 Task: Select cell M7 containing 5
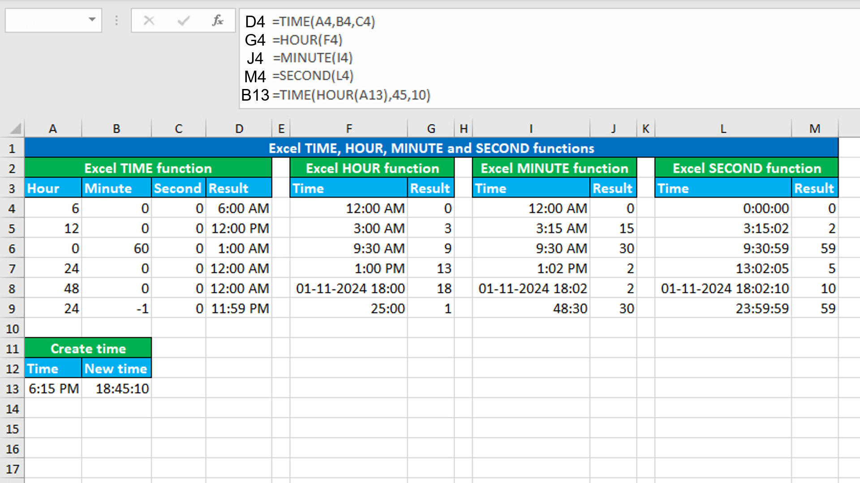pos(815,268)
